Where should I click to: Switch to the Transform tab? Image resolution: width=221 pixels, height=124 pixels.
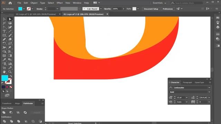[7, 103]
